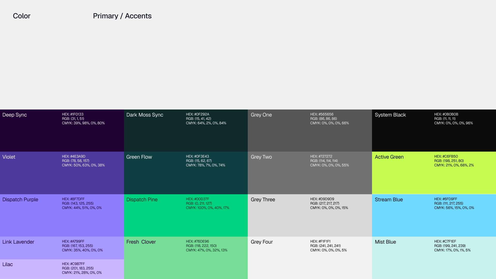This screenshot has width=496, height=279.
Task: Click the Color heading
Action: point(22,16)
